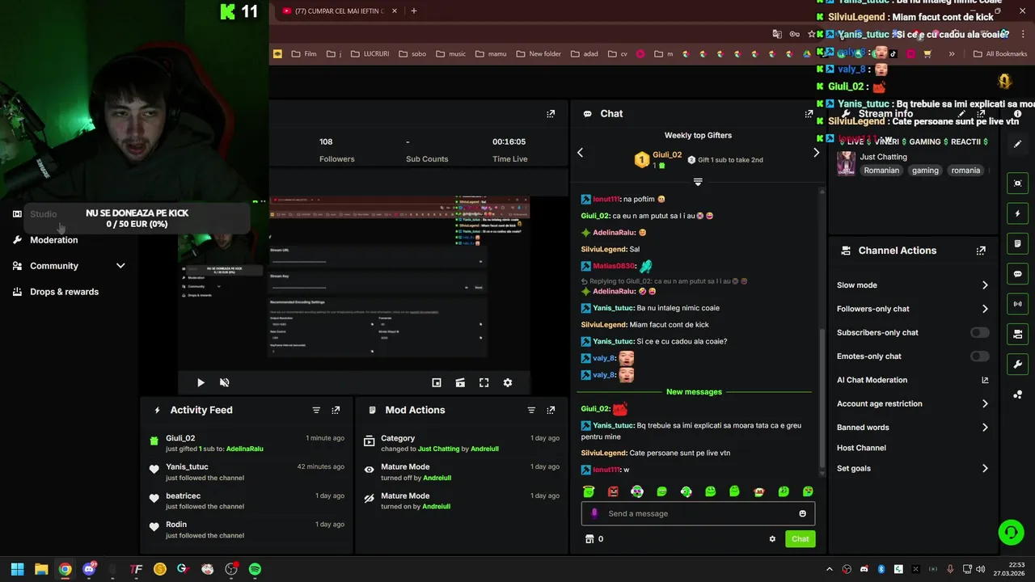Open Spotify from the taskbar
The height and width of the screenshot is (582, 1035).
[255, 569]
